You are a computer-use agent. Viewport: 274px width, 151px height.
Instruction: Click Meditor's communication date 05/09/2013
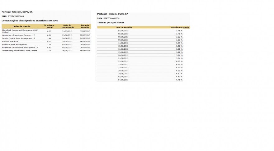point(67,45)
